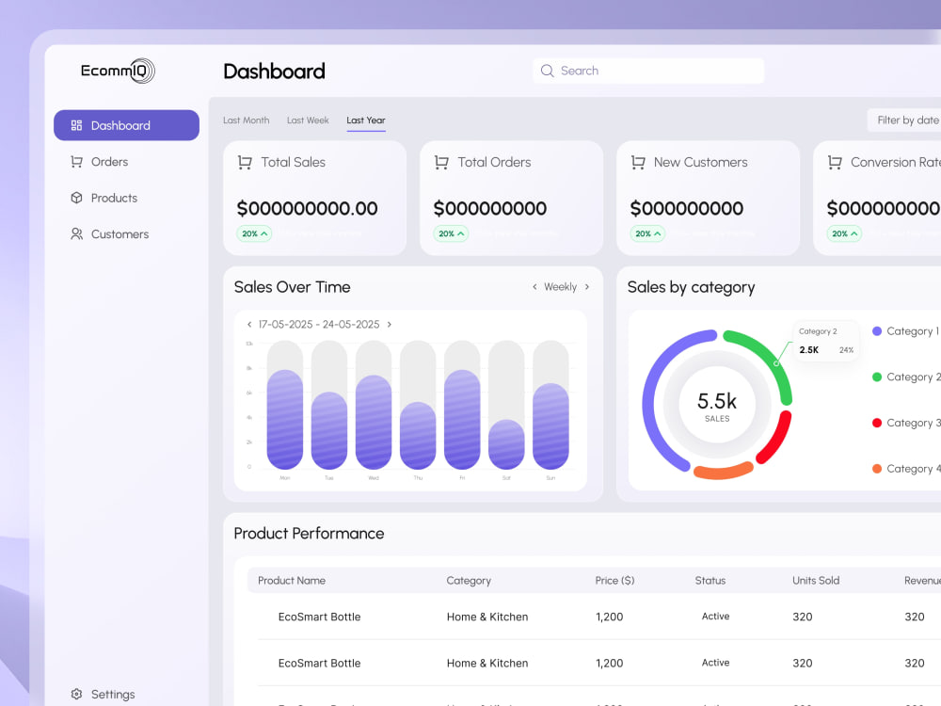Open Settings at sidebar bottom
The image size is (941, 706).
pyautogui.click(x=113, y=694)
